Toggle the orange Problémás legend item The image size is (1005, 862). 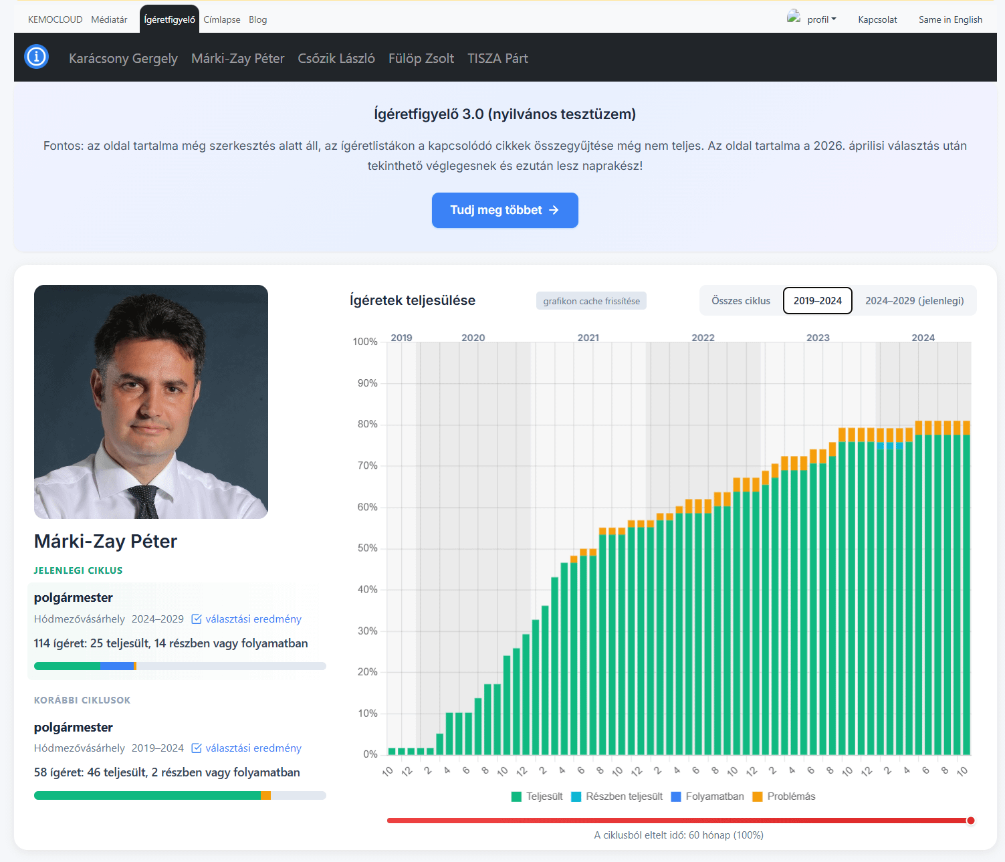(x=784, y=796)
